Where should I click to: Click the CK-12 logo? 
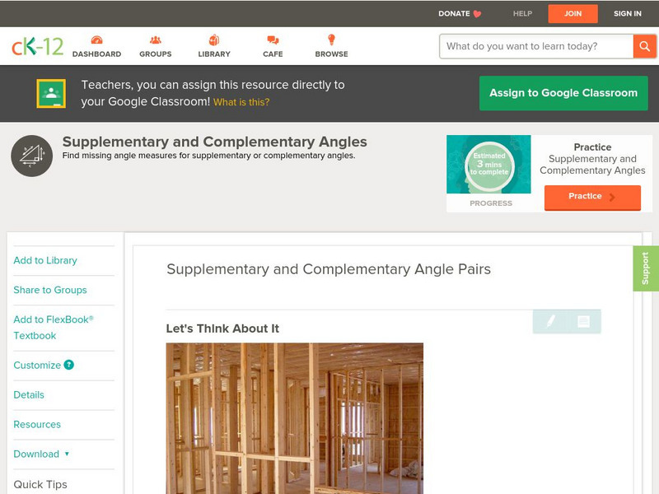pyautogui.click(x=37, y=46)
